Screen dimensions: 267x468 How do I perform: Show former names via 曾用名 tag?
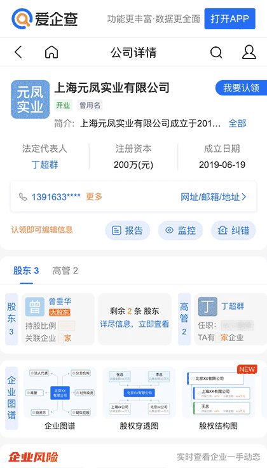point(90,105)
